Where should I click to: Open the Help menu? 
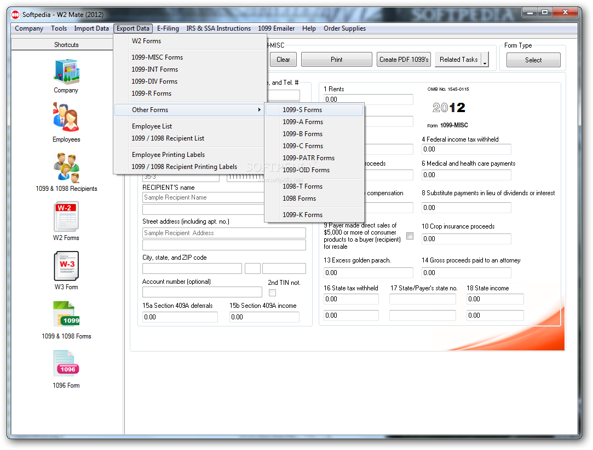309,28
